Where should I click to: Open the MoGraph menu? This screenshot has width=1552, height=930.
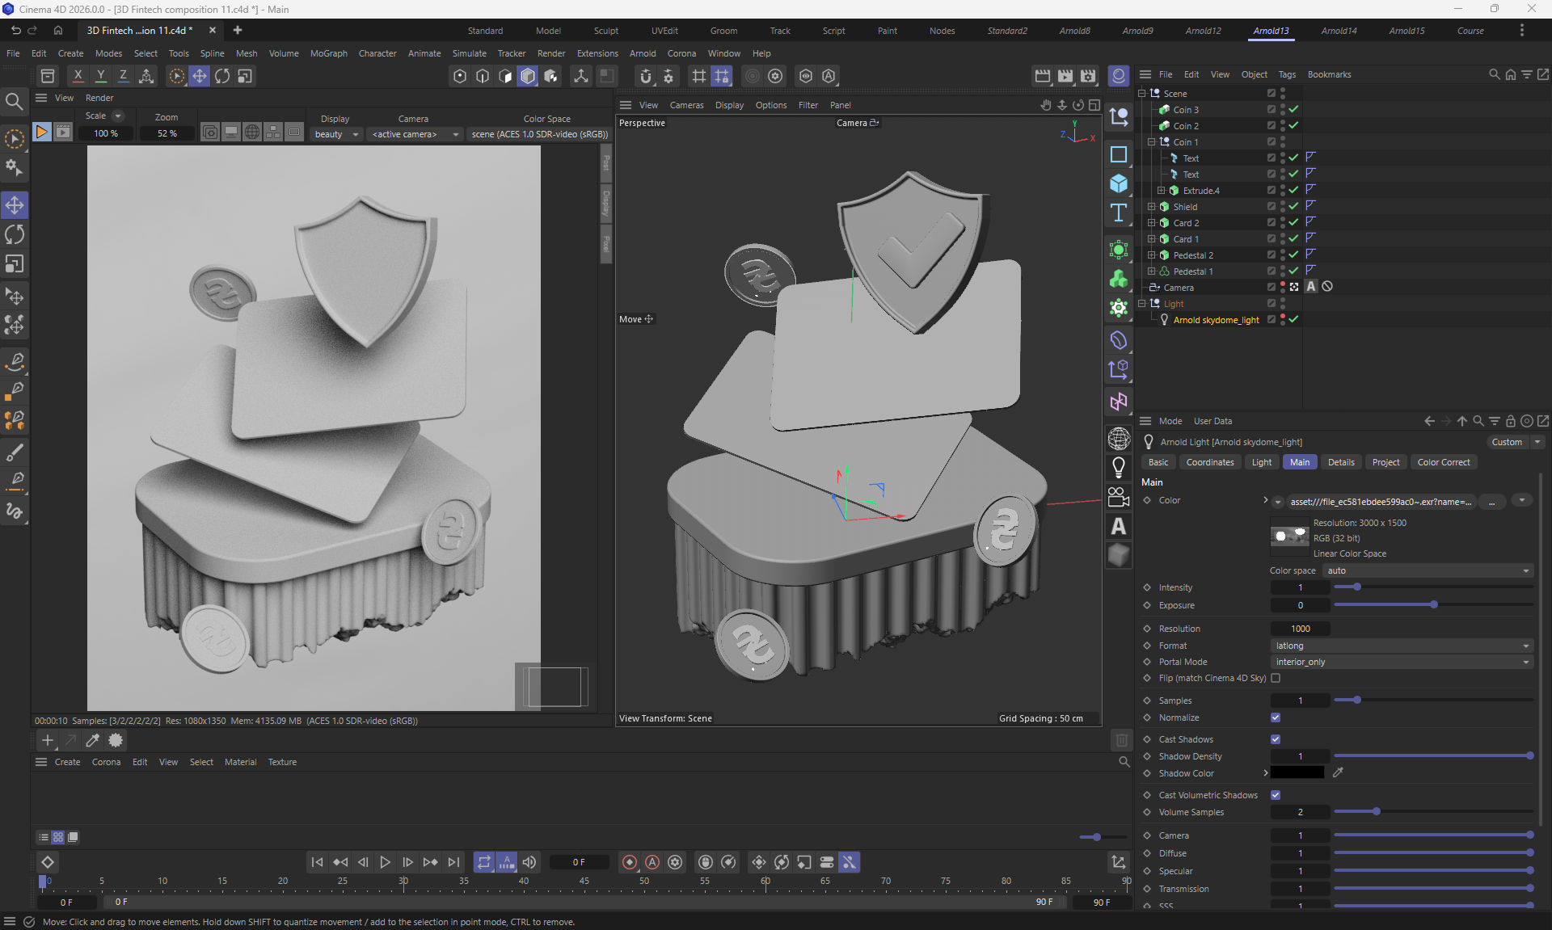tap(328, 53)
